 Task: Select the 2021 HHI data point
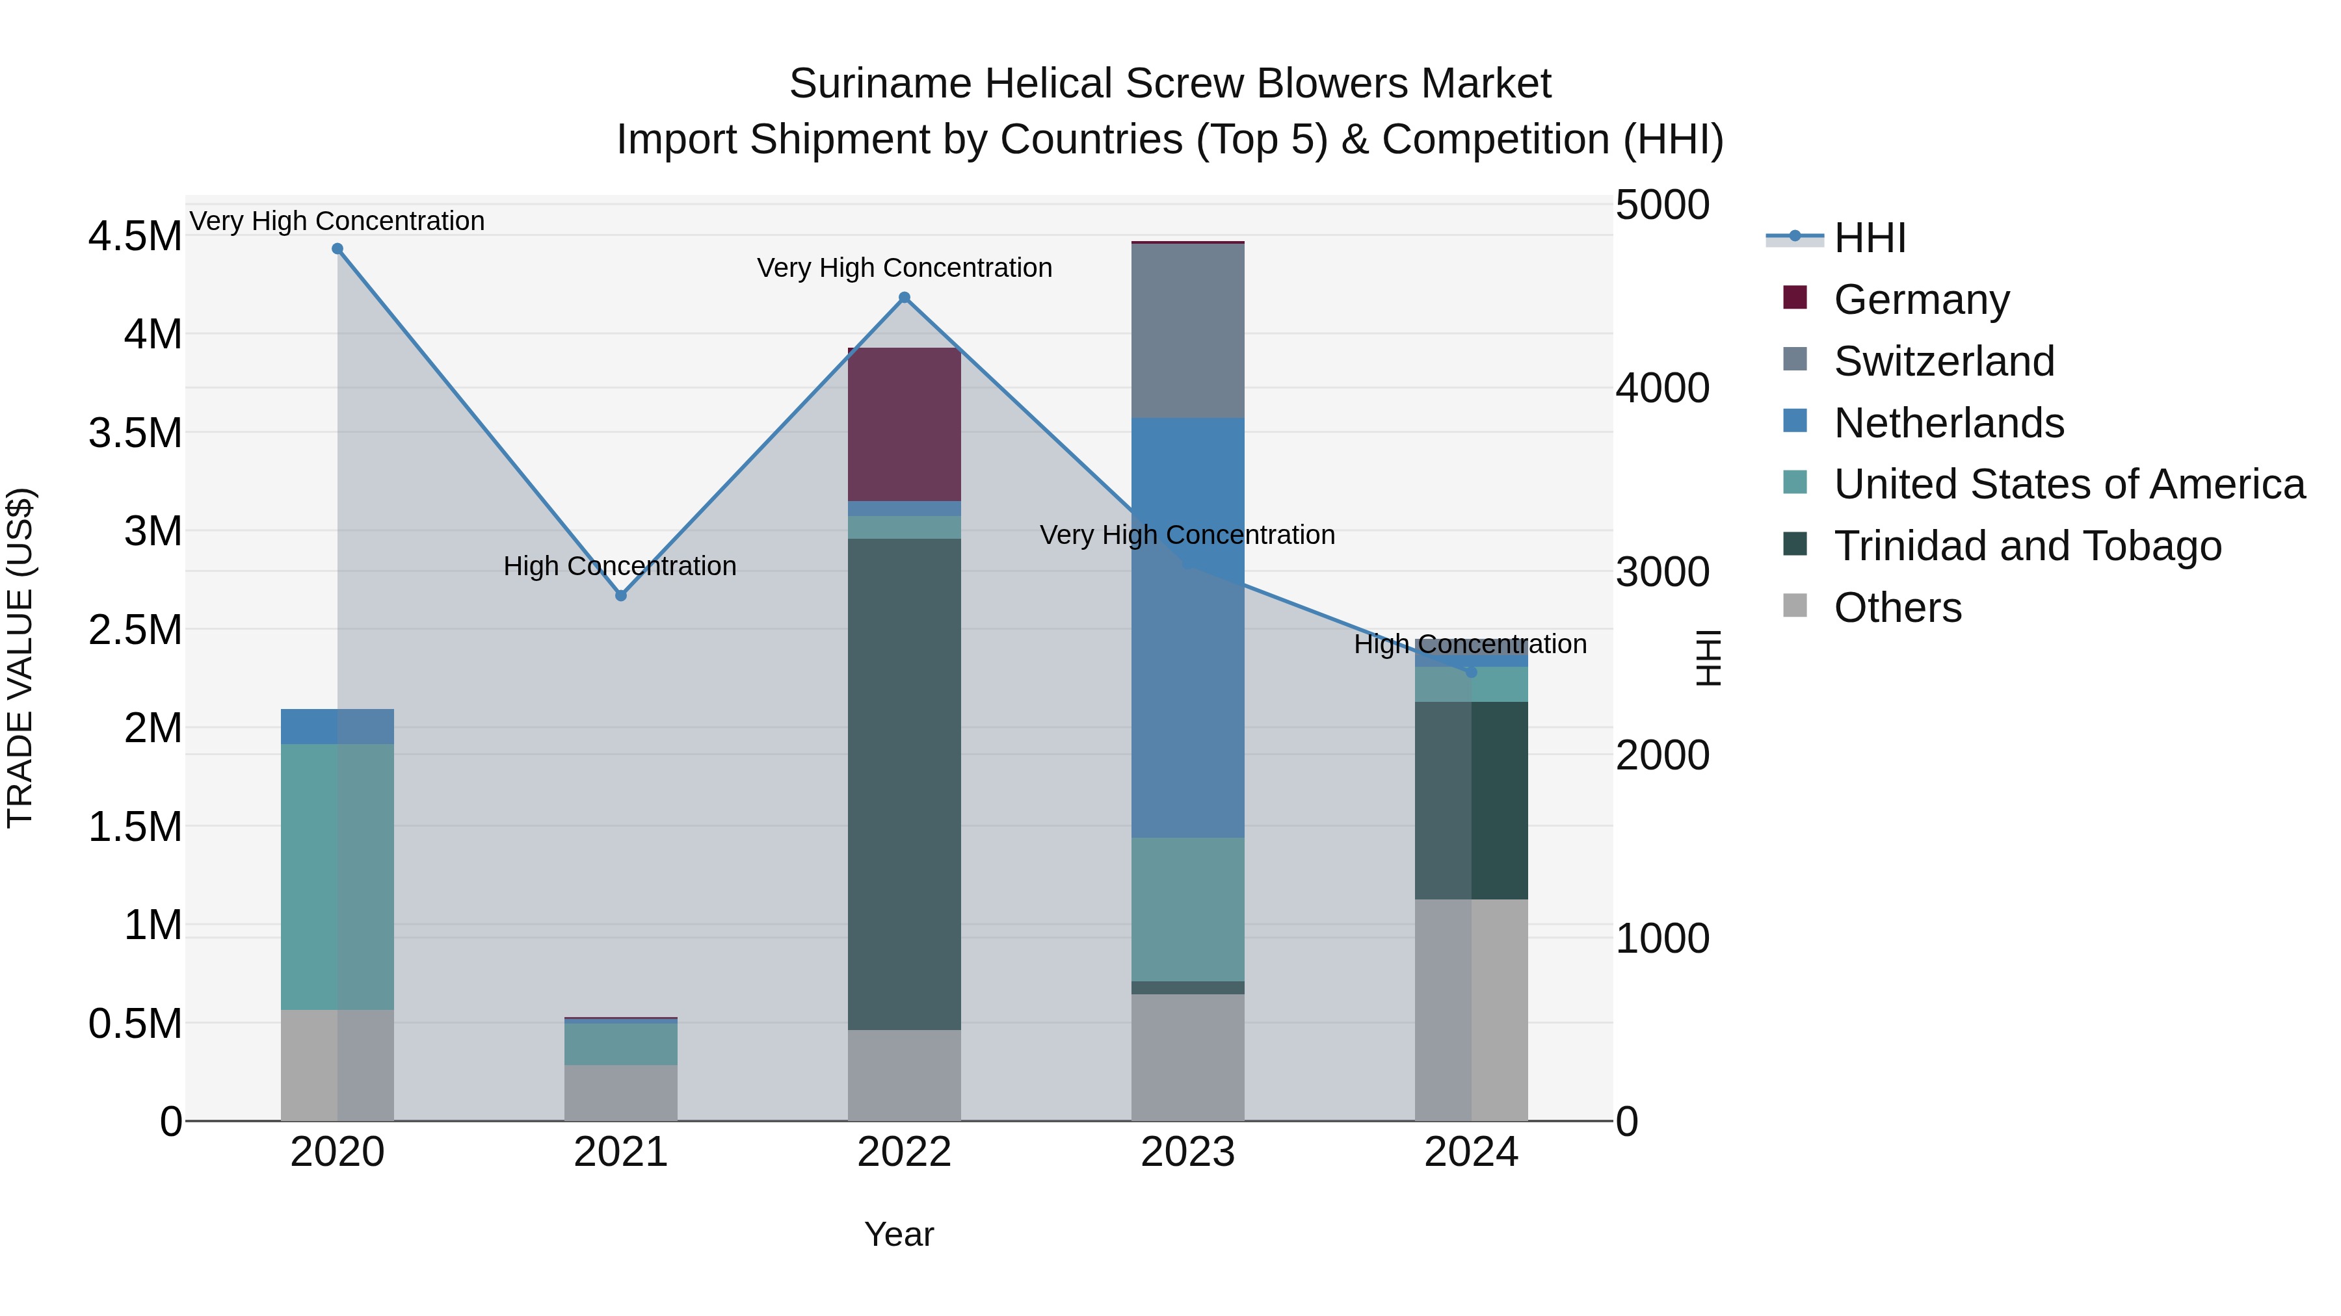pos(621,596)
